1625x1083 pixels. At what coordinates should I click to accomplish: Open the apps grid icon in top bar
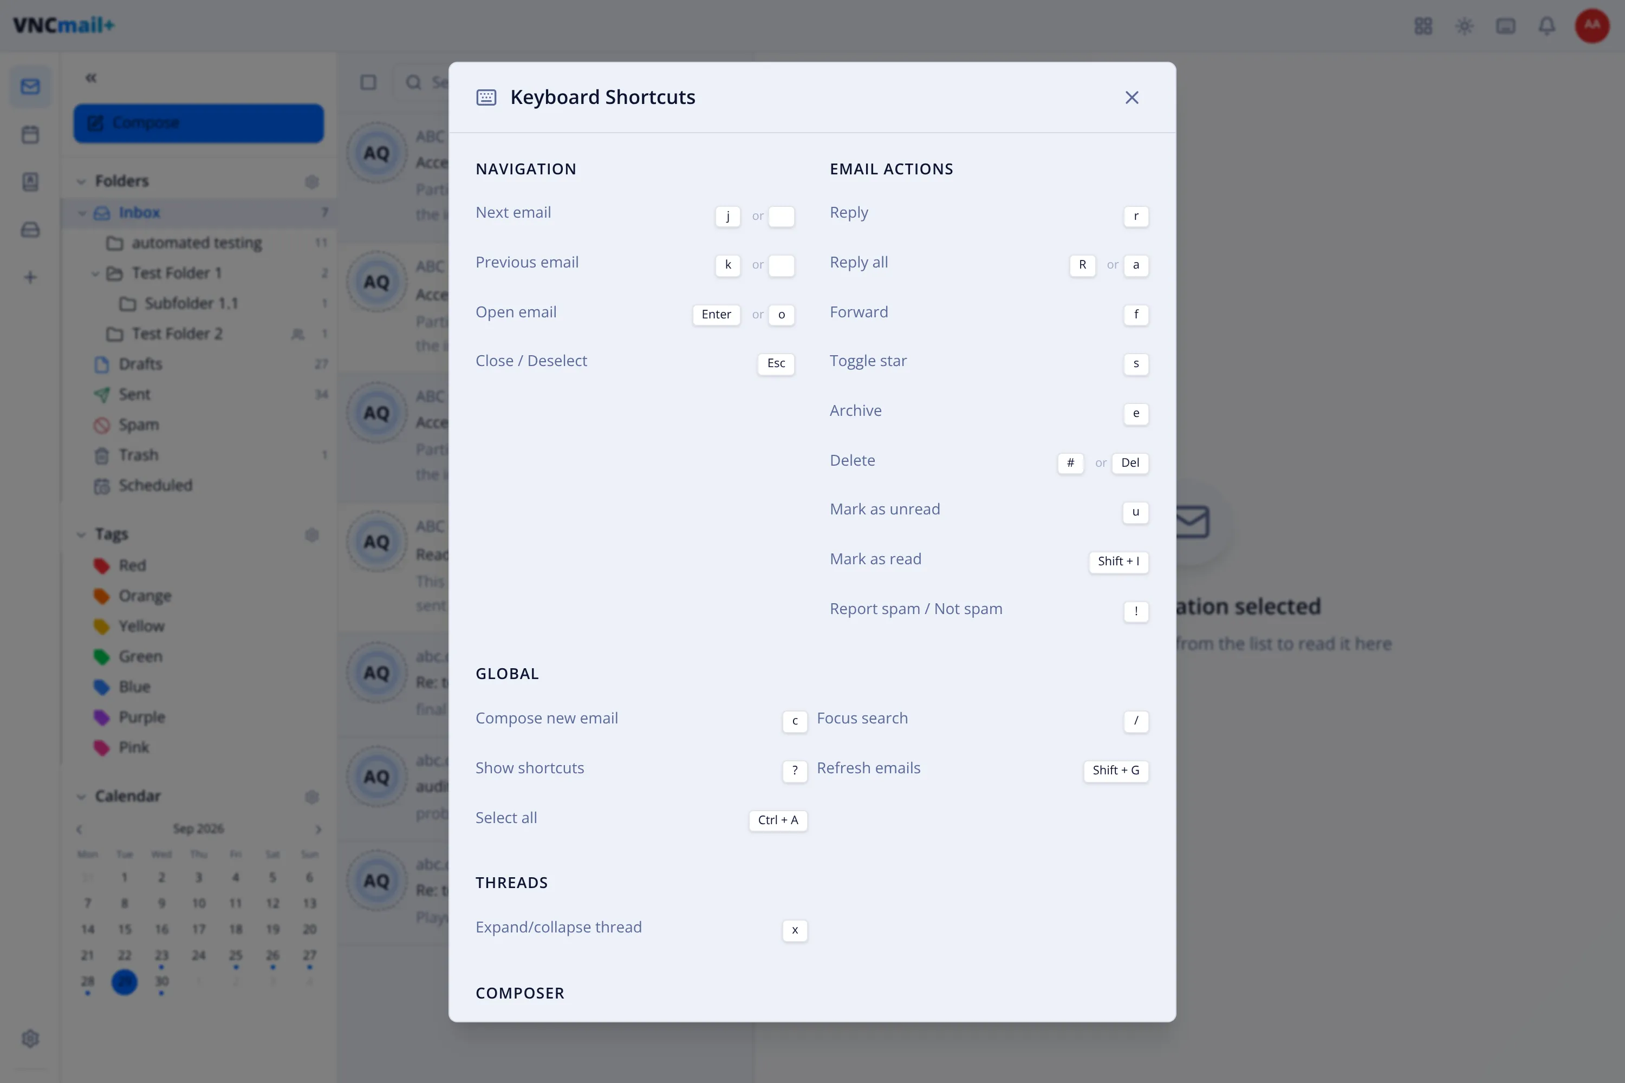pyautogui.click(x=1422, y=26)
